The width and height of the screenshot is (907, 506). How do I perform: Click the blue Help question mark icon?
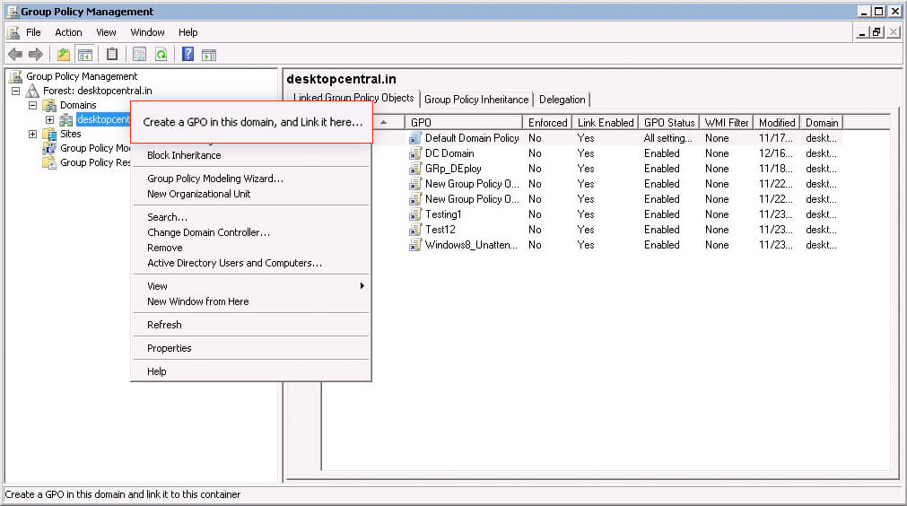(188, 55)
